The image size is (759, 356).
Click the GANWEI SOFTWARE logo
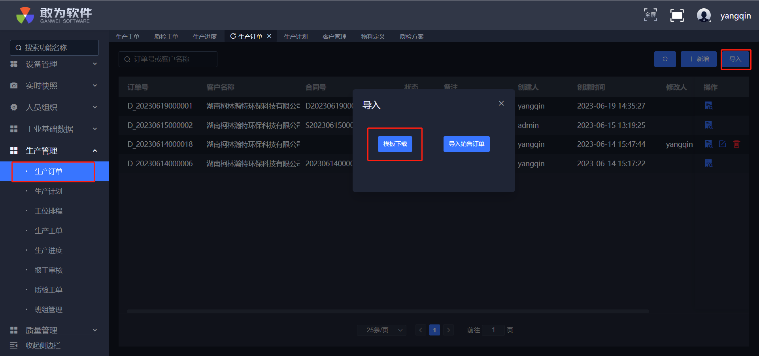[54, 15]
